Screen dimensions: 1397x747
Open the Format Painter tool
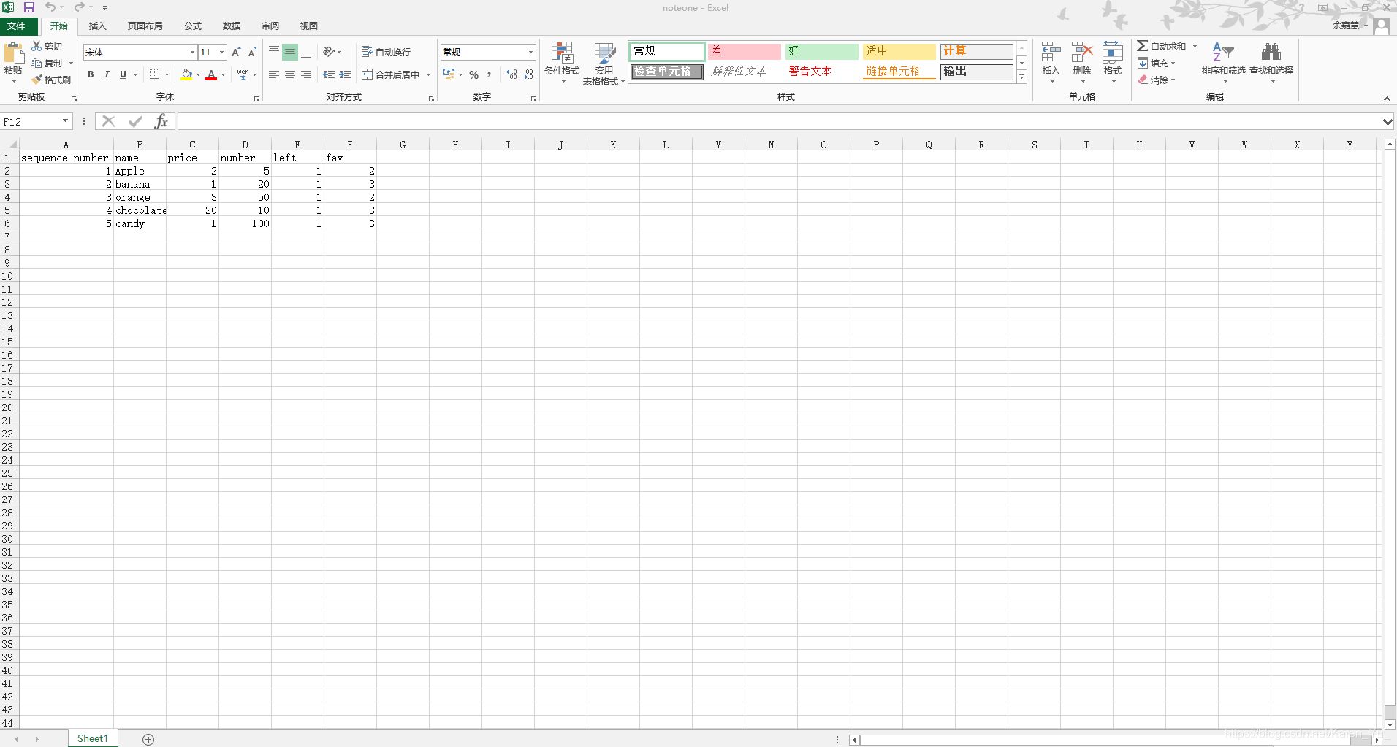click(51, 80)
